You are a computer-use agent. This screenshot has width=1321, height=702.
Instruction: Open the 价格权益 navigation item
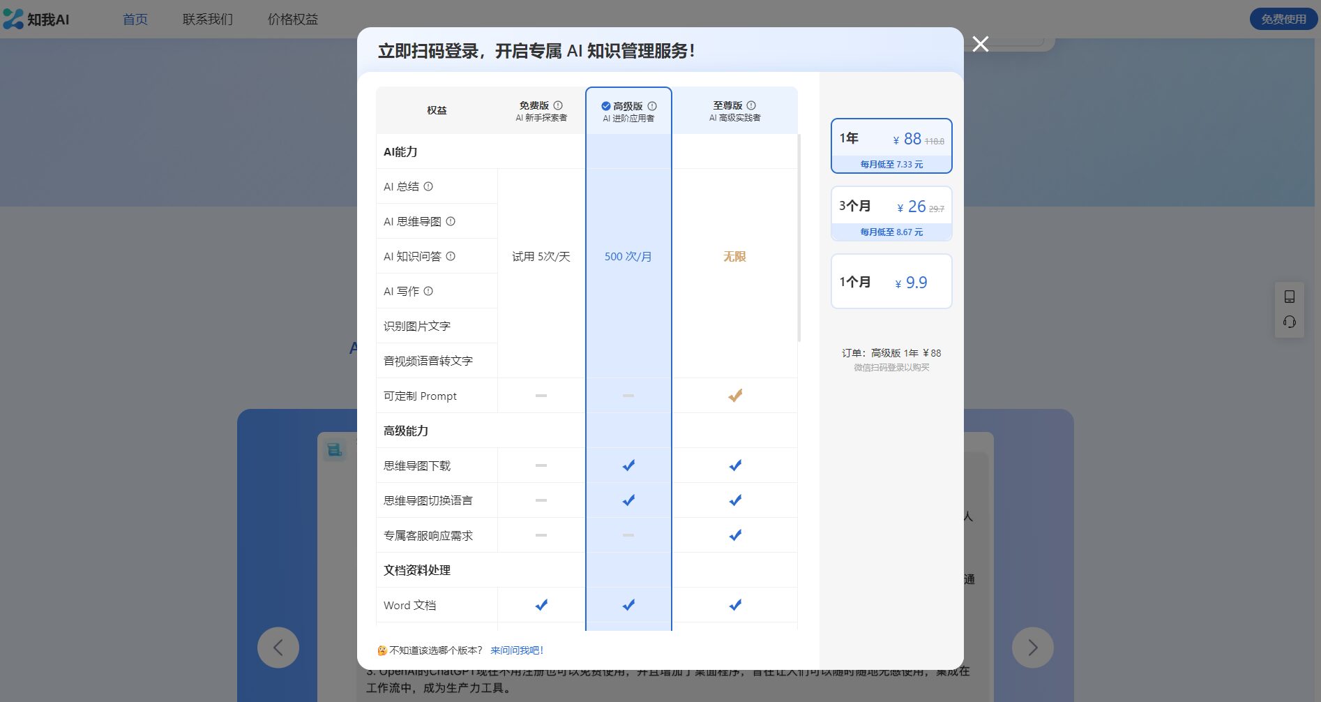[293, 20]
